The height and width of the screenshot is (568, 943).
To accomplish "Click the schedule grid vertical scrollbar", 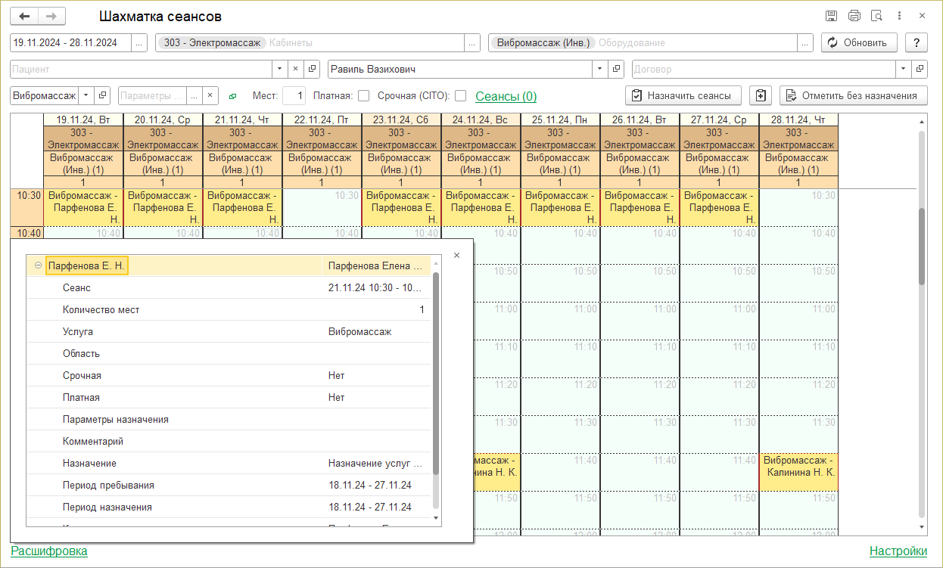I will pos(921,246).
